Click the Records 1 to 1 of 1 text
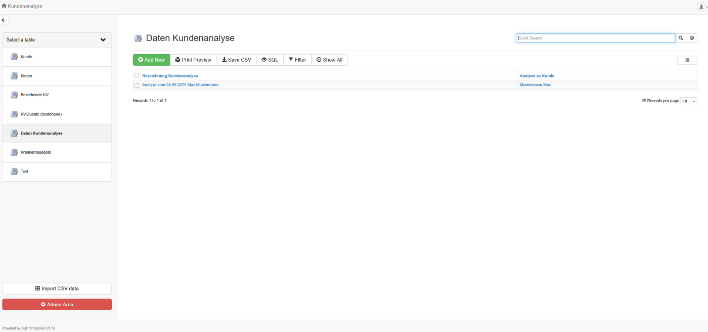Viewport: 708px width, 332px height. [150, 101]
